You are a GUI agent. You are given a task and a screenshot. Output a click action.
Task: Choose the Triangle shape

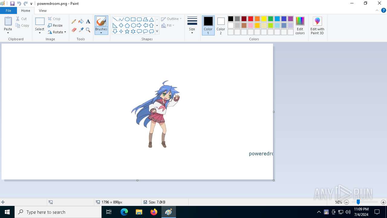point(151,19)
